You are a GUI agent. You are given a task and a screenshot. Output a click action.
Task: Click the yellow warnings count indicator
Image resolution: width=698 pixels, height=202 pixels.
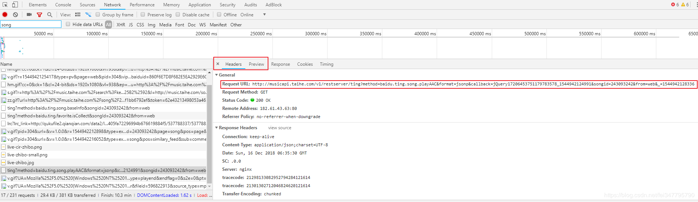685,4
